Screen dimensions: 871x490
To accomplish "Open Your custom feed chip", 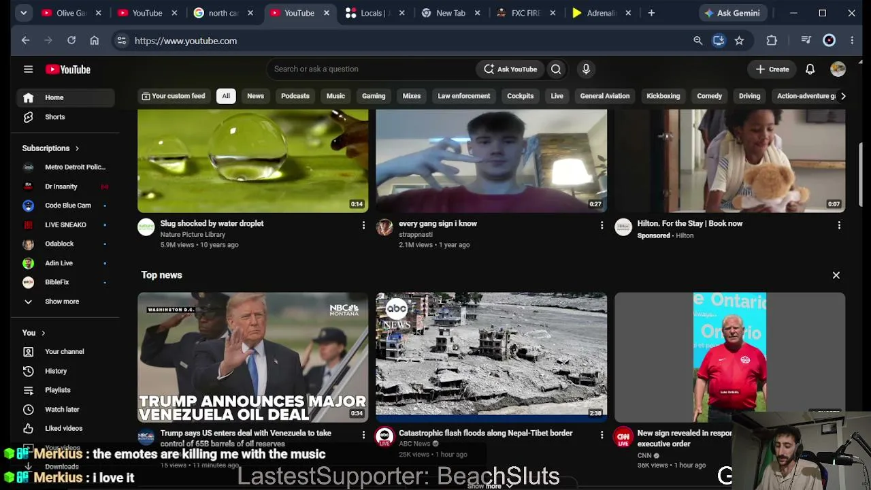I will [173, 96].
